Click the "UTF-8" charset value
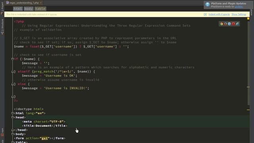Screen dimensions: 254x143 click(56, 122)
